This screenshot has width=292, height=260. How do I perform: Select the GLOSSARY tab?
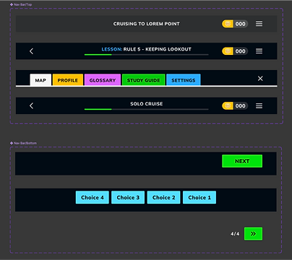[x=103, y=80]
